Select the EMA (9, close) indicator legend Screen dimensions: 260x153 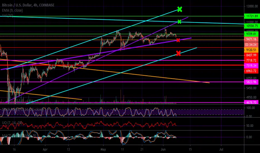[x=13, y=10]
